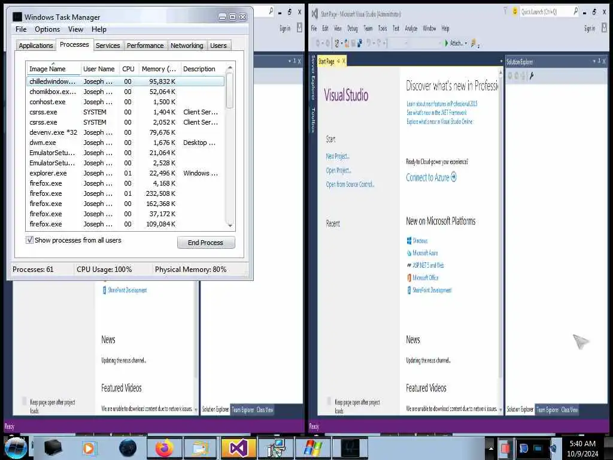613x460 pixels.
Task: Open Firefox from the taskbar
Action: pyautogui.click(x=164, y=448)
